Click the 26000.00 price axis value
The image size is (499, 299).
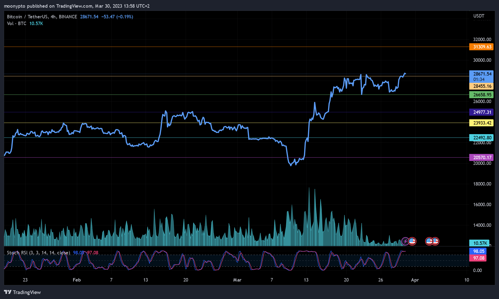(x=482, y=102)
